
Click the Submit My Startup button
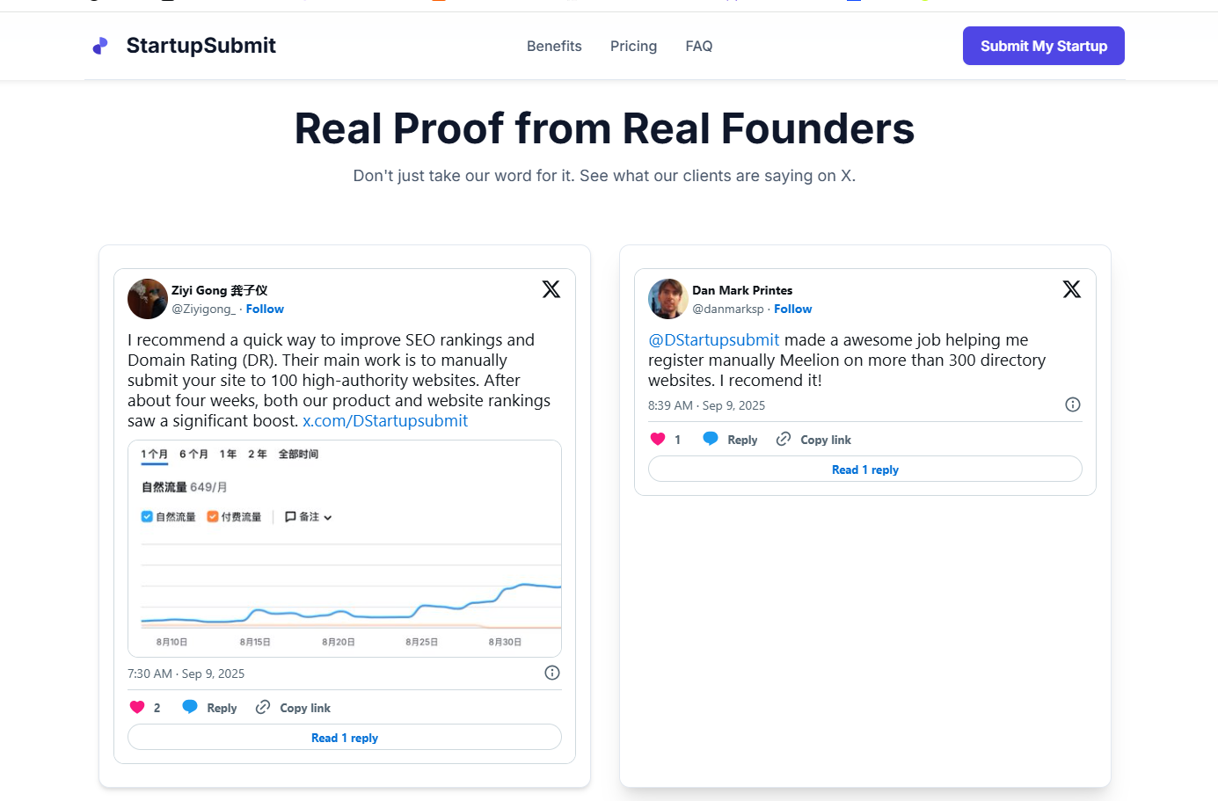coord(1043,46)
